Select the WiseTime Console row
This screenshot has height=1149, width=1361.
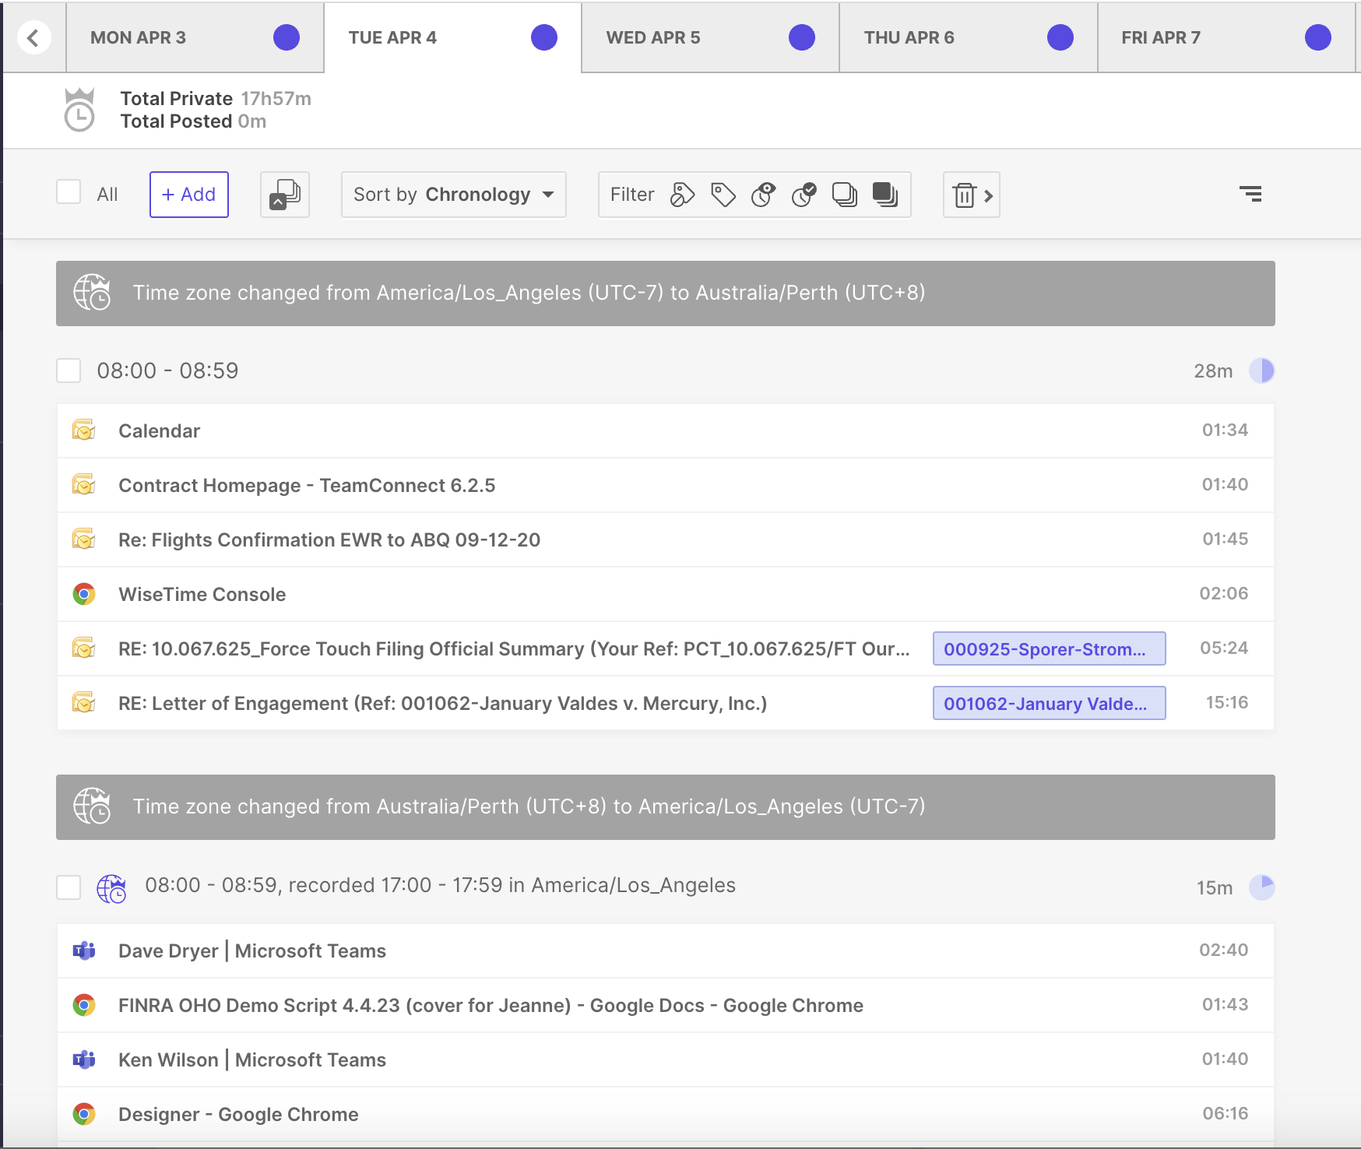tap(666, 594)
